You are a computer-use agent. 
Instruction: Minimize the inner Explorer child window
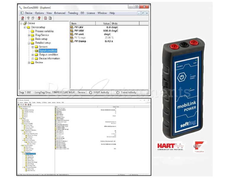(x=139, y=13)
